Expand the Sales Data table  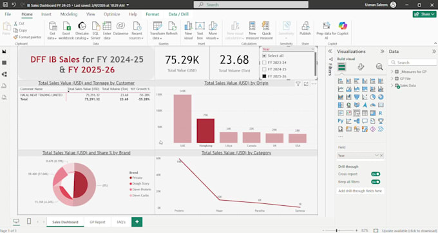[392, 85]
